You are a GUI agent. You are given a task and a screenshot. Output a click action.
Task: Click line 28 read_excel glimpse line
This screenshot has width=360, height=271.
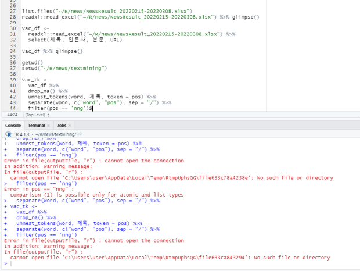click(x=141, y=17)
